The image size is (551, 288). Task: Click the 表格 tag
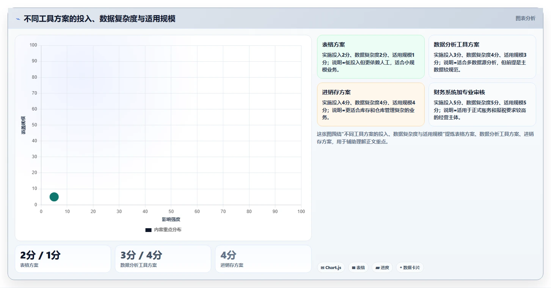point(358,268)
